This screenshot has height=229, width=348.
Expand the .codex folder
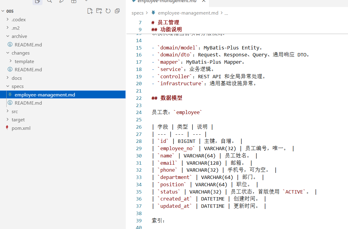pyautogui.click(x=8, y=19)
